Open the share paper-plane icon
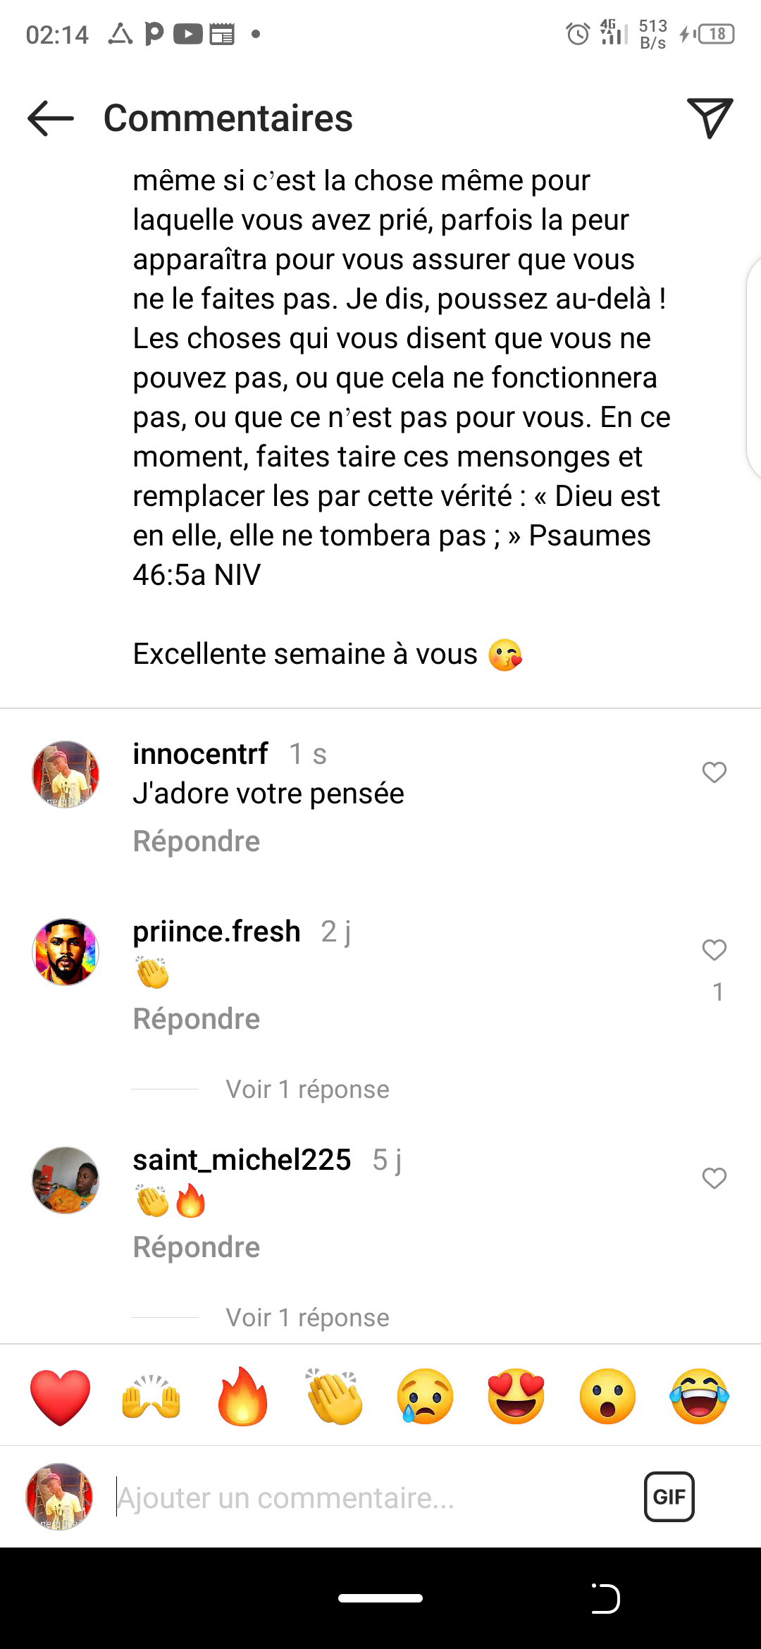This screenshot has width=761, height=1649. [710, 118]
